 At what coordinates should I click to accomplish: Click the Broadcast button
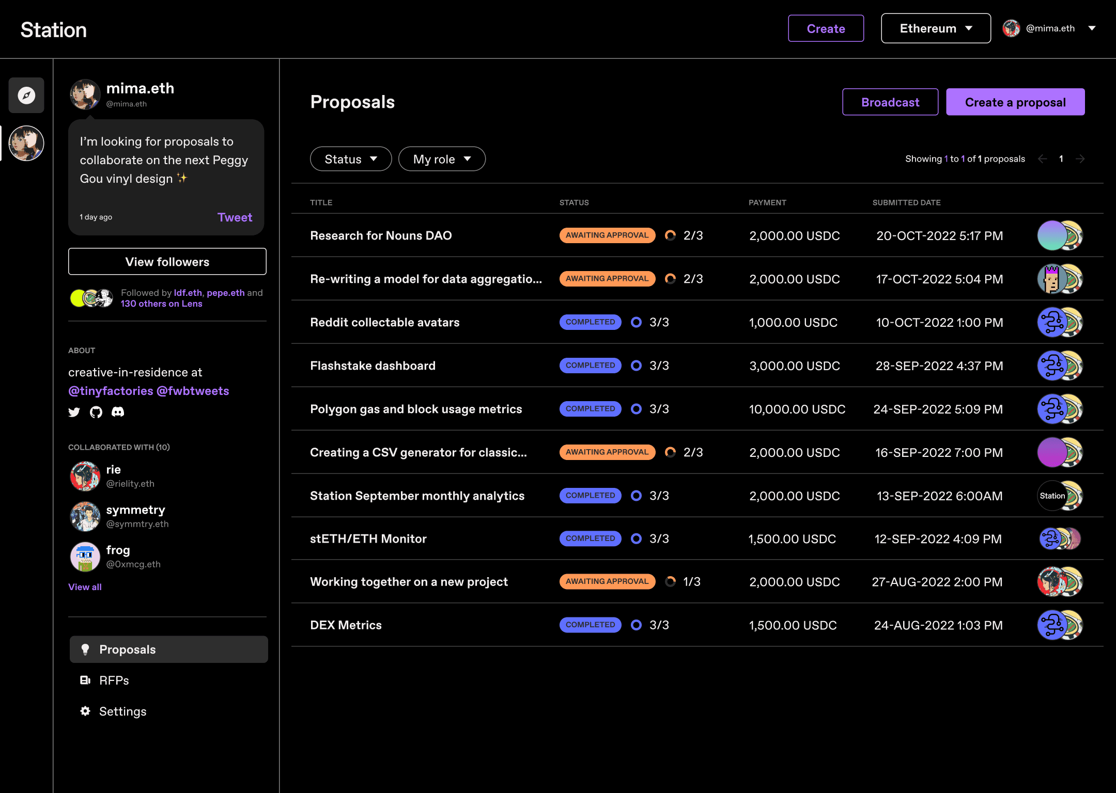click(x=890, y=102)
